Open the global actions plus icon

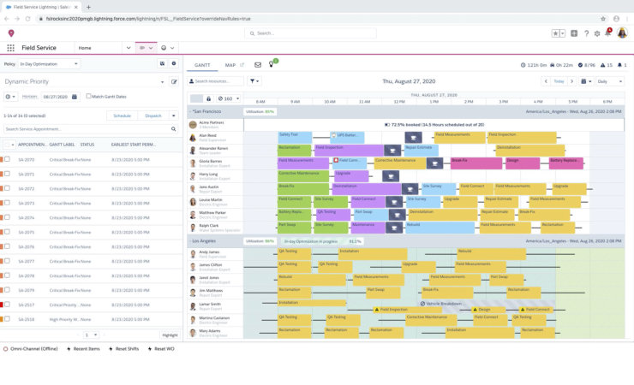[x=574, y=33]
